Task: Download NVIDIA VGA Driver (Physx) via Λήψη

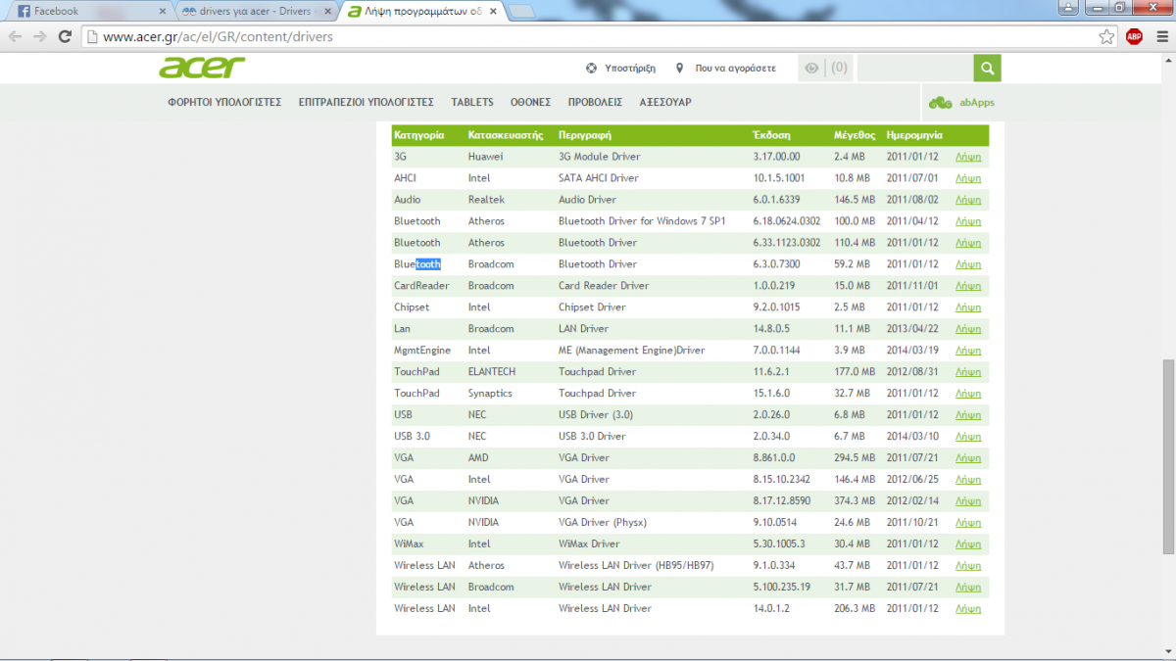Action: tap(968, 523)
